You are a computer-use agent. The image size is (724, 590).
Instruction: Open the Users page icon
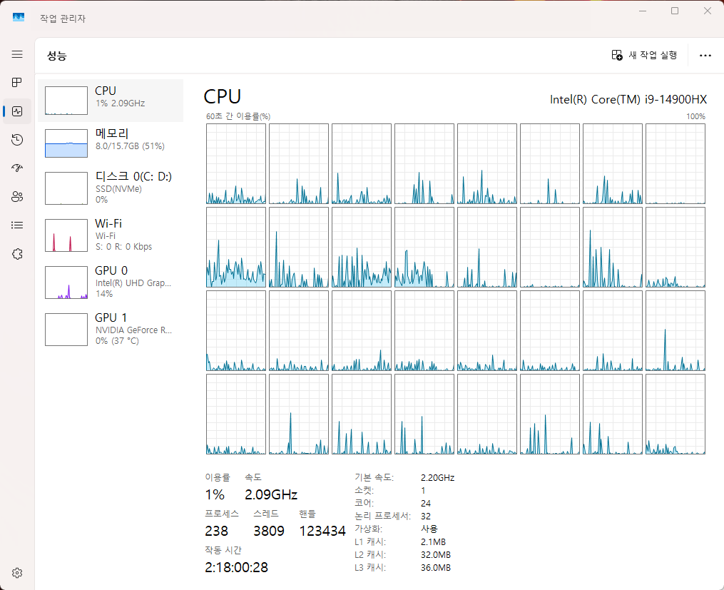[17, 197]
